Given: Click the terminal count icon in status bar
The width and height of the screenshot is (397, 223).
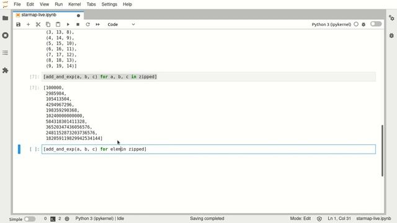Looking at the screenshot, I should tap(53, 219).
